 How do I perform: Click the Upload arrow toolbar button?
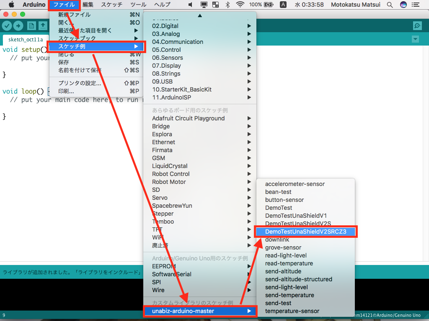click(18, 26)
